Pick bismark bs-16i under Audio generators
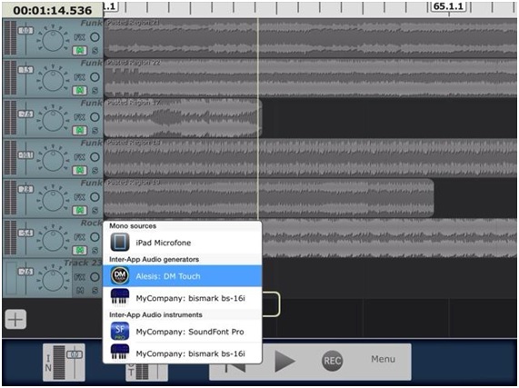 [x=183, y=298]
